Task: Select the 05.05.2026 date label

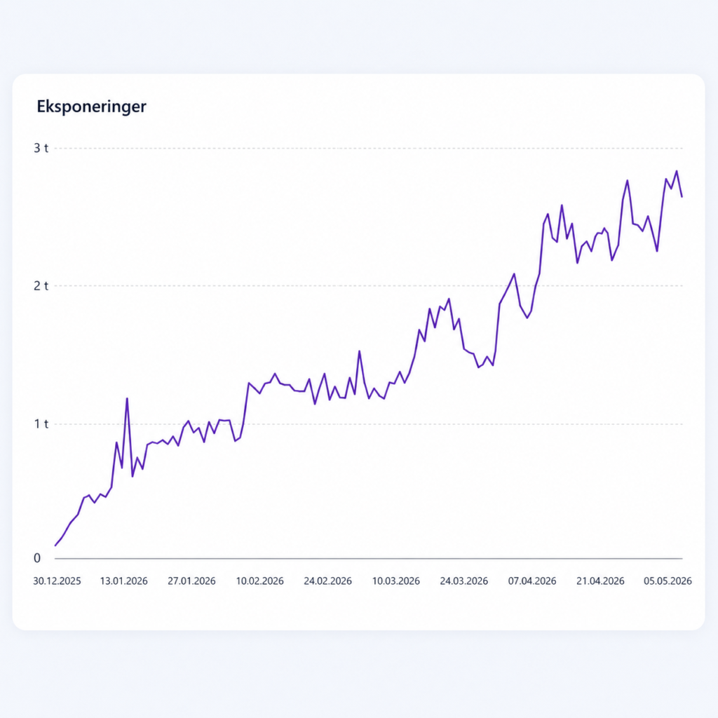Action: point(668,581)
